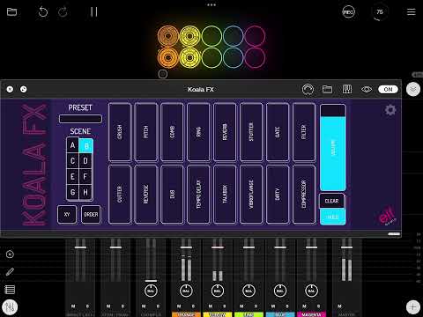Trigger the FILTER effect

(304, 132)
